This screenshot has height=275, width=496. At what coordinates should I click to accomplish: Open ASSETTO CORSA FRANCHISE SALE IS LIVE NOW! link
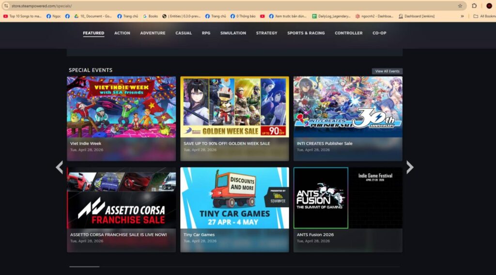tap(118, 234)
